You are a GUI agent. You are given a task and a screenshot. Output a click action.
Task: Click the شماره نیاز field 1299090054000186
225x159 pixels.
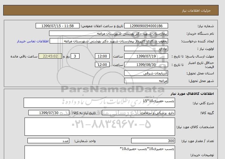tap(146, 26)
